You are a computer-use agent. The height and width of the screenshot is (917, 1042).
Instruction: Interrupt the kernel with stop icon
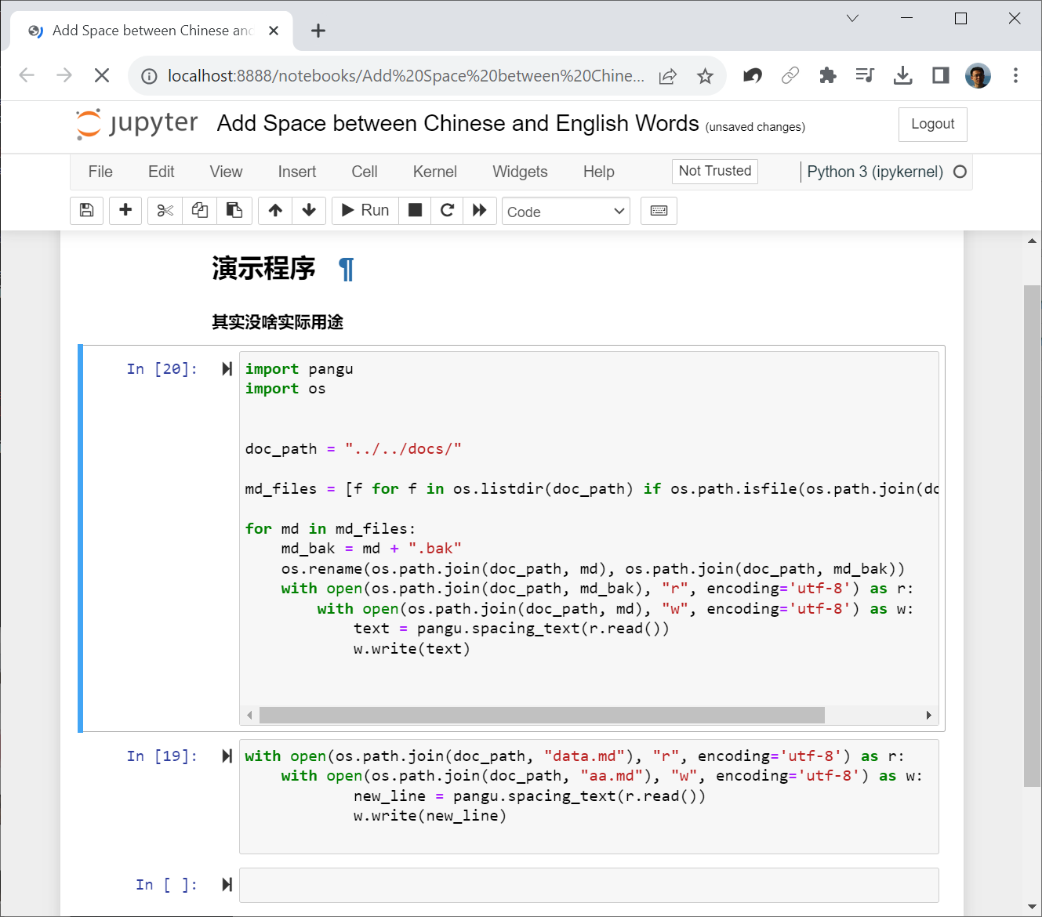tap(416, 210)
